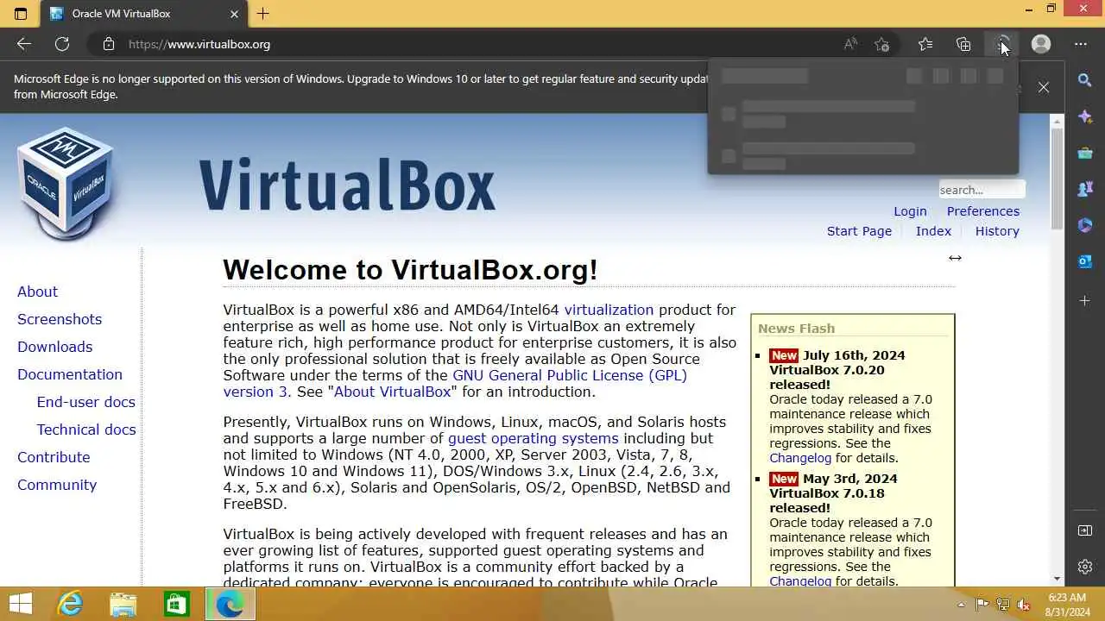1105x621 pixels.
Task: Open the About page
Action: [x=37, y=292]
